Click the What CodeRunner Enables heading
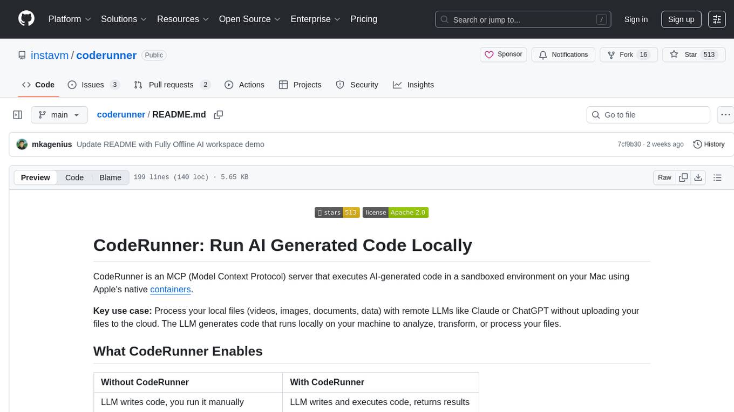 178,351
